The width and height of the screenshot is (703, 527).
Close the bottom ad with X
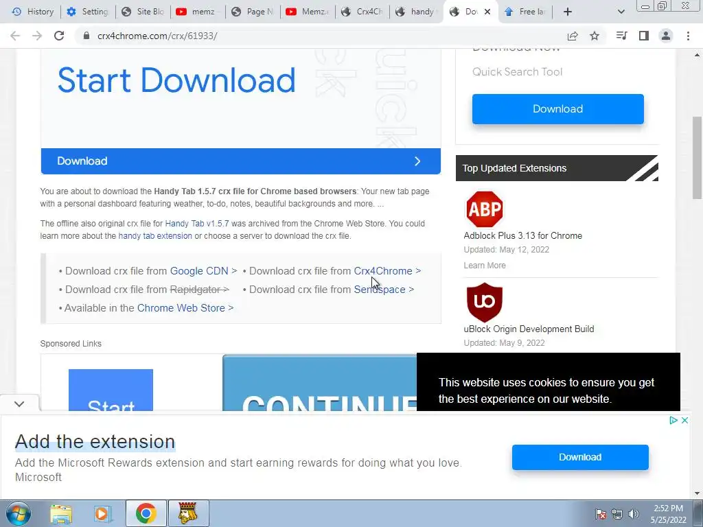point(684,421)
